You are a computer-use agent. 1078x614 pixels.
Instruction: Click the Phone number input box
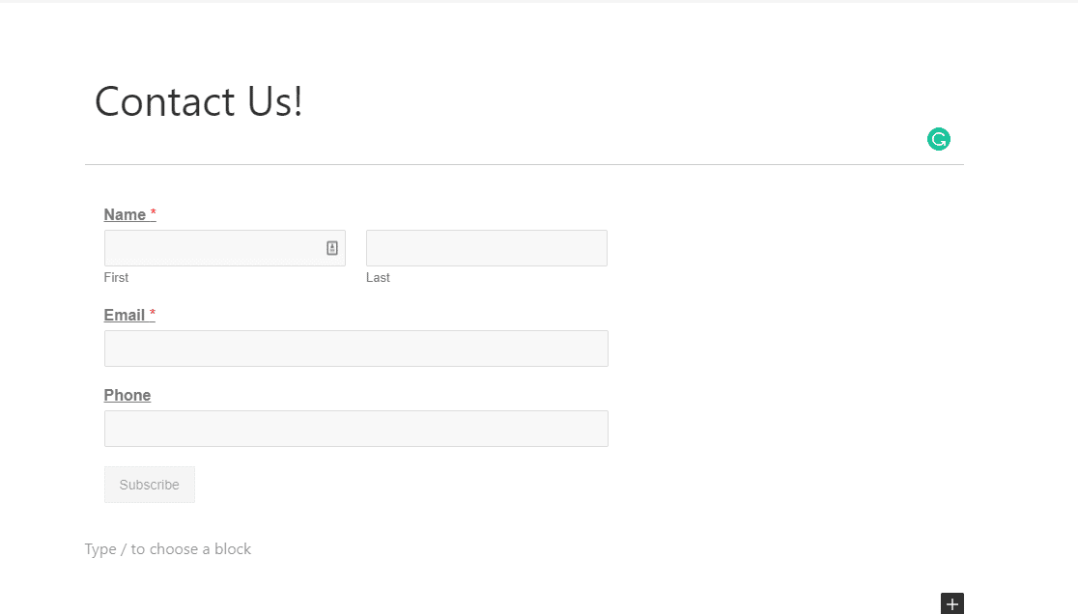click(355, 428)
